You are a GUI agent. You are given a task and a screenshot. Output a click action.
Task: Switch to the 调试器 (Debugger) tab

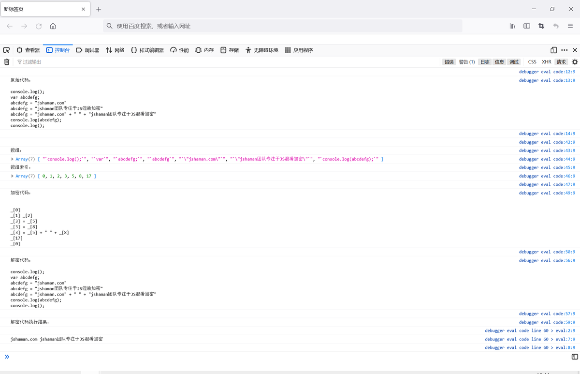87,50
